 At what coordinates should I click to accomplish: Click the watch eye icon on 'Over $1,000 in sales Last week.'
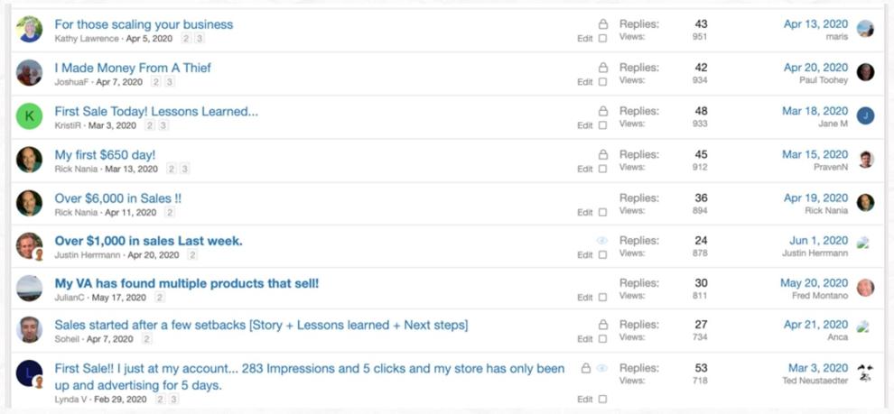(602, 241)
